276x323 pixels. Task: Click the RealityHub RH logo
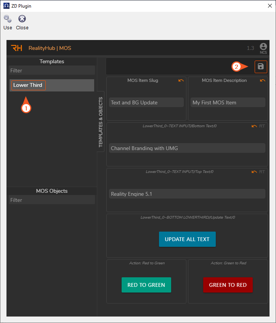(17, 48)
